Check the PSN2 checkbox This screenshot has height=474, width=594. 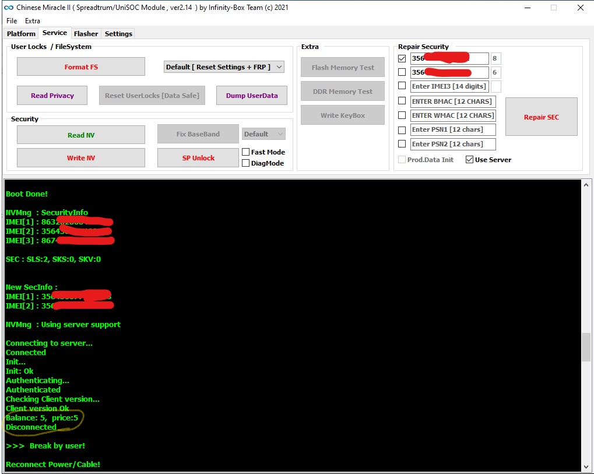pos(402,144)
